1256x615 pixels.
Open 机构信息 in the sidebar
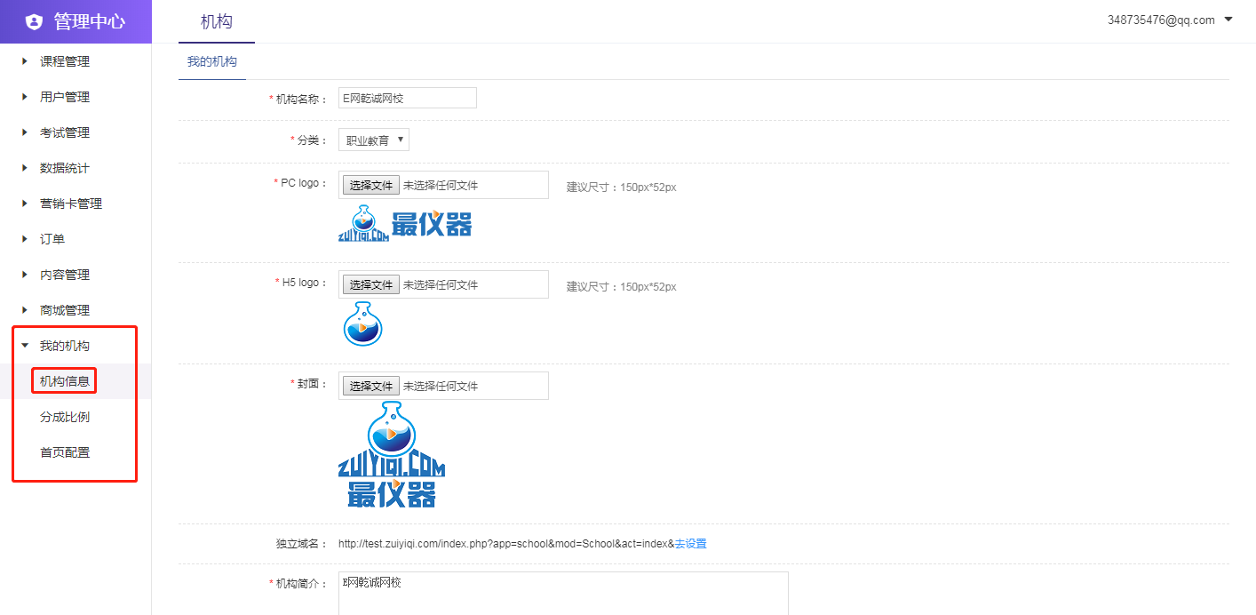click(64, 381)
